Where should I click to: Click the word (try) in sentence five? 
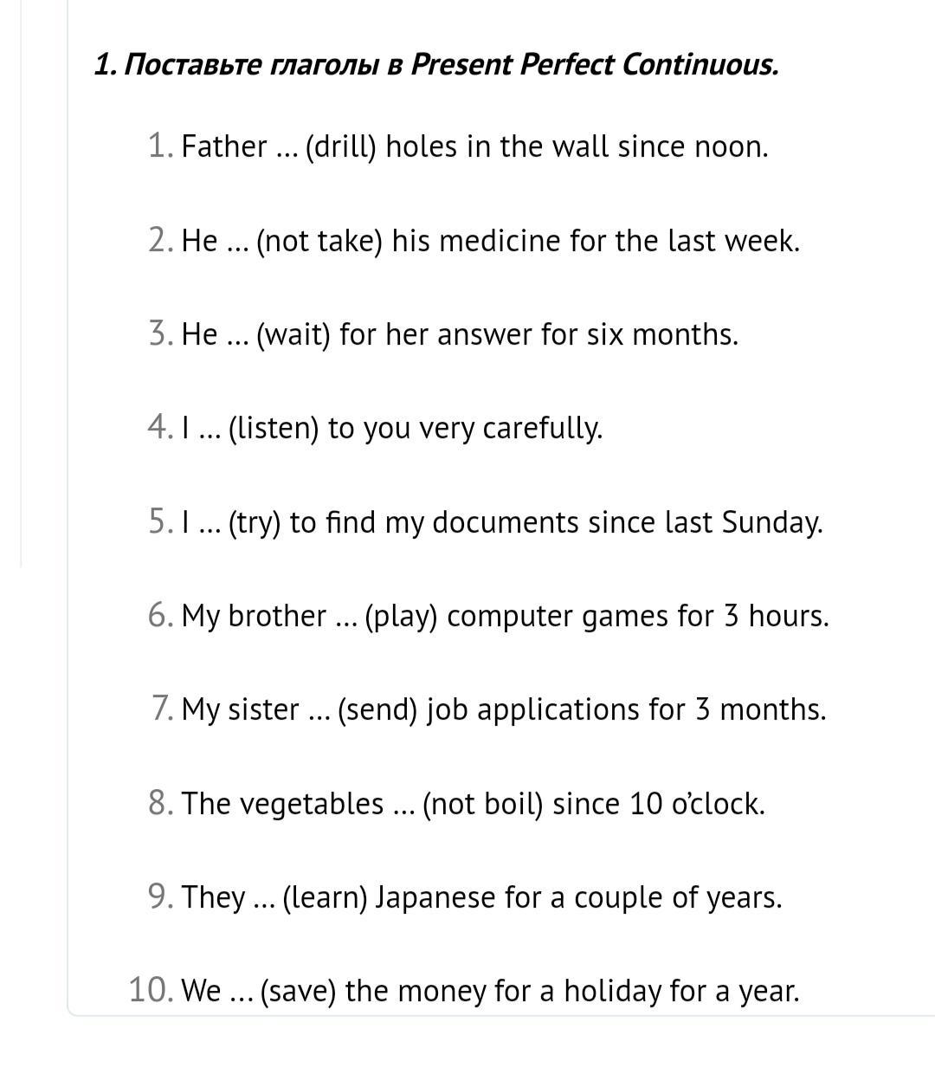[255, 523]
